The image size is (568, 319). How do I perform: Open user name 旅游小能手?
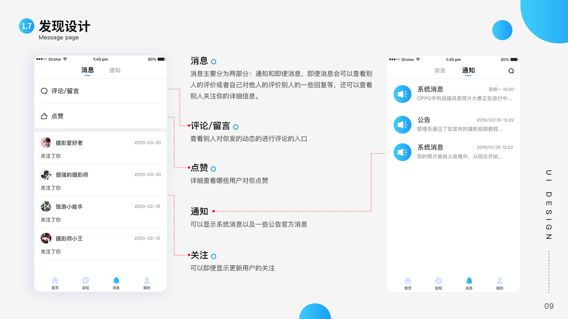point(69,206)
